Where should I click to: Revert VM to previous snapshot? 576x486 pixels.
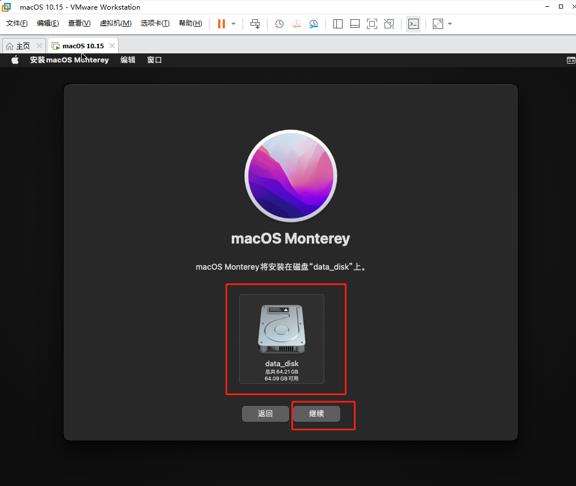tap(297, 24)
